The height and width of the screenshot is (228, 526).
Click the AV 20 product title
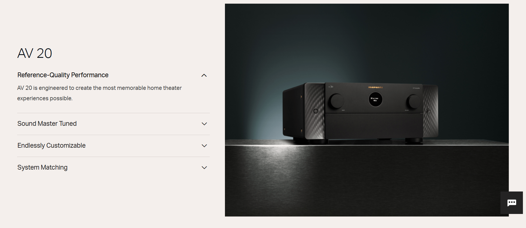click(35, 53)
